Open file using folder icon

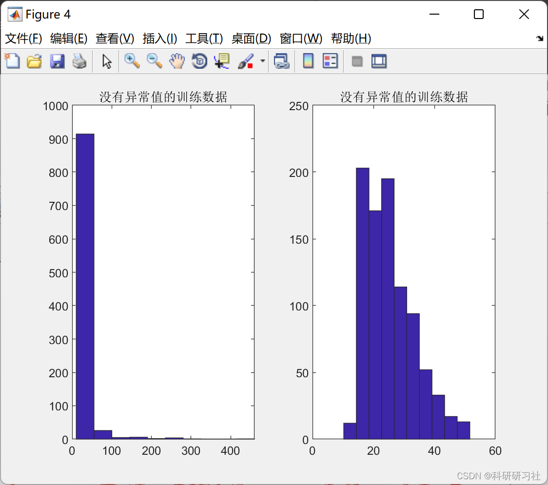(34, 61)
